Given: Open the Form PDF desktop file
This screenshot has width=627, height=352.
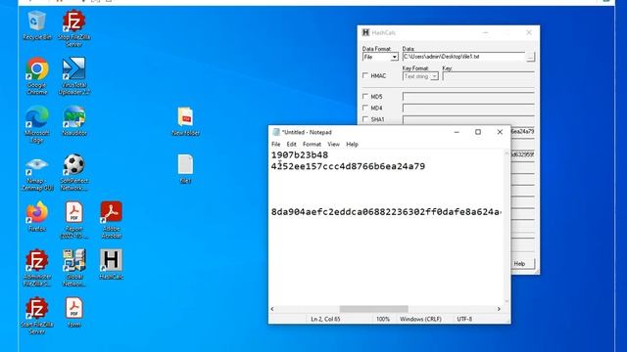Looking at the screenshot, I should pos(74,312).
